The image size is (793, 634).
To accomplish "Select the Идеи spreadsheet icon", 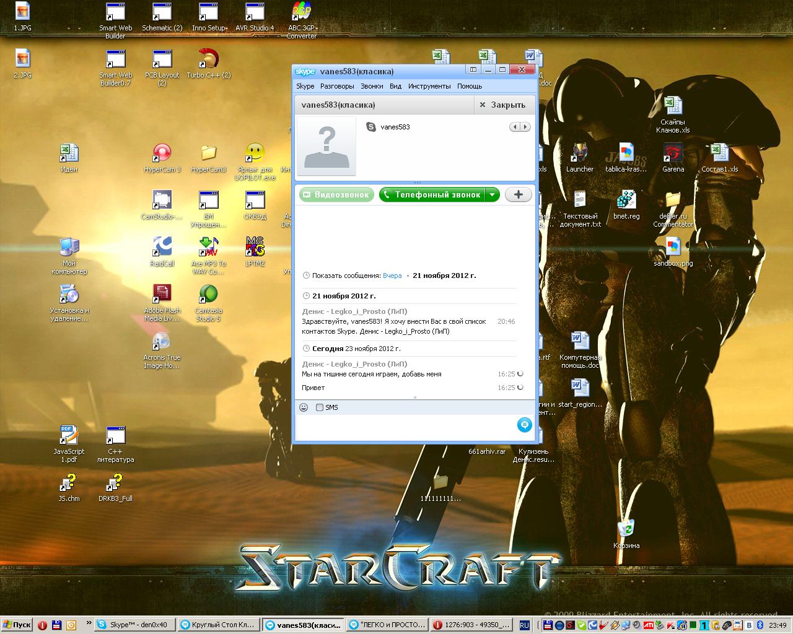I will [x=69, y=158].
